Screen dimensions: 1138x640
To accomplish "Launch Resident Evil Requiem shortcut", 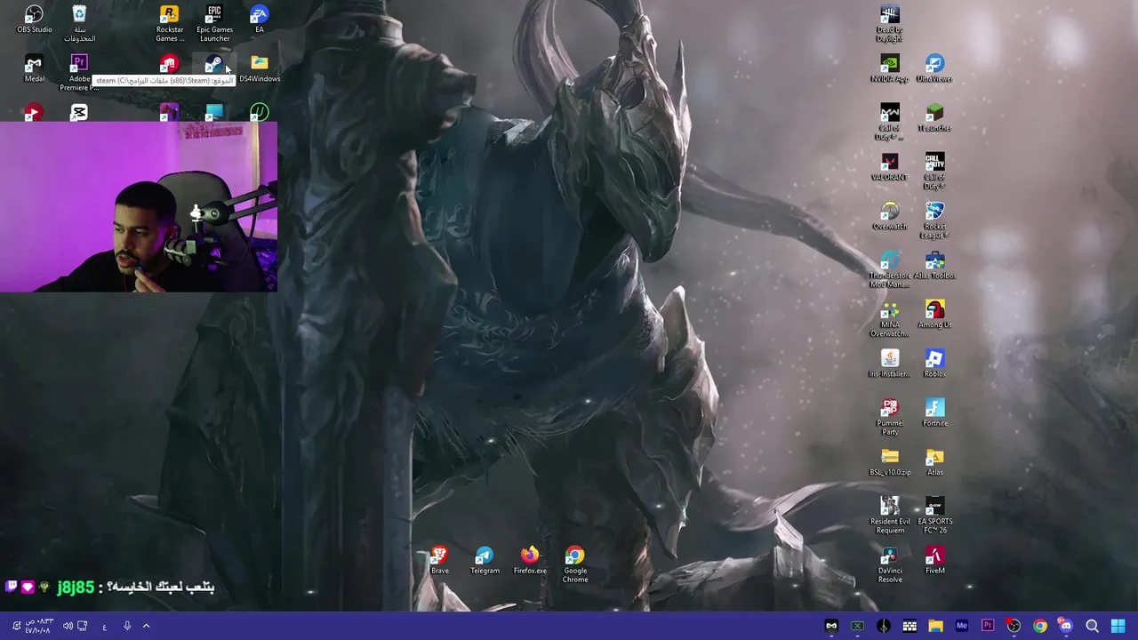I will coord(890,515).
